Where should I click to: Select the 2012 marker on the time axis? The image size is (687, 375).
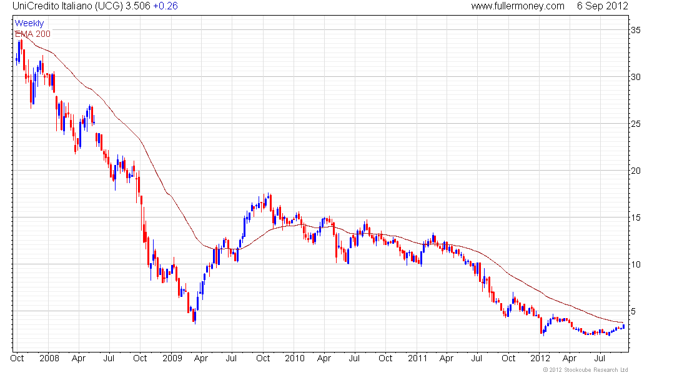(x=540, y=359)
